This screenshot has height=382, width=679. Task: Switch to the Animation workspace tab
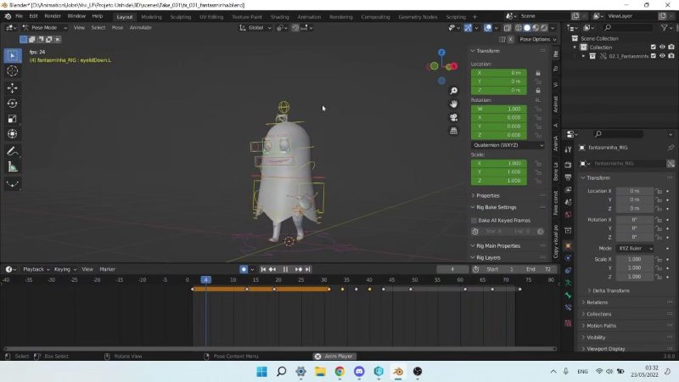click(x=309, y=16)
